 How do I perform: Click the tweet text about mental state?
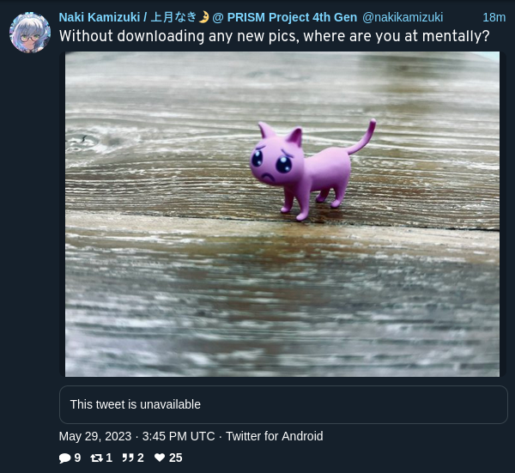275,36
